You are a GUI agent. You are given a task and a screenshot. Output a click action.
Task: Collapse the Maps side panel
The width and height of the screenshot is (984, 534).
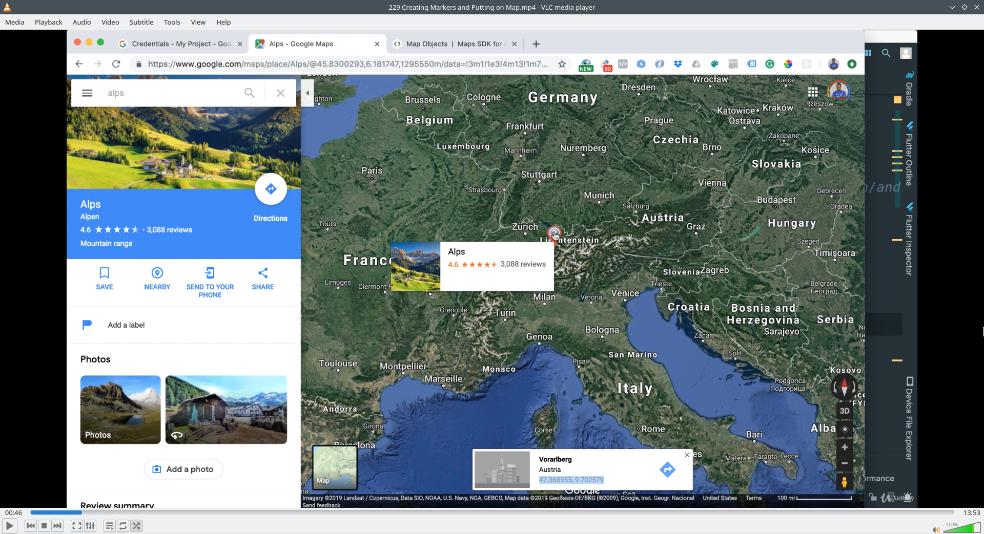point(307,93)
